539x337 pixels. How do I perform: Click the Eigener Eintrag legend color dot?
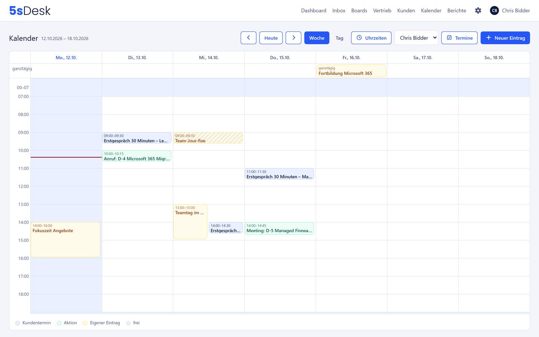pos(85,323)
